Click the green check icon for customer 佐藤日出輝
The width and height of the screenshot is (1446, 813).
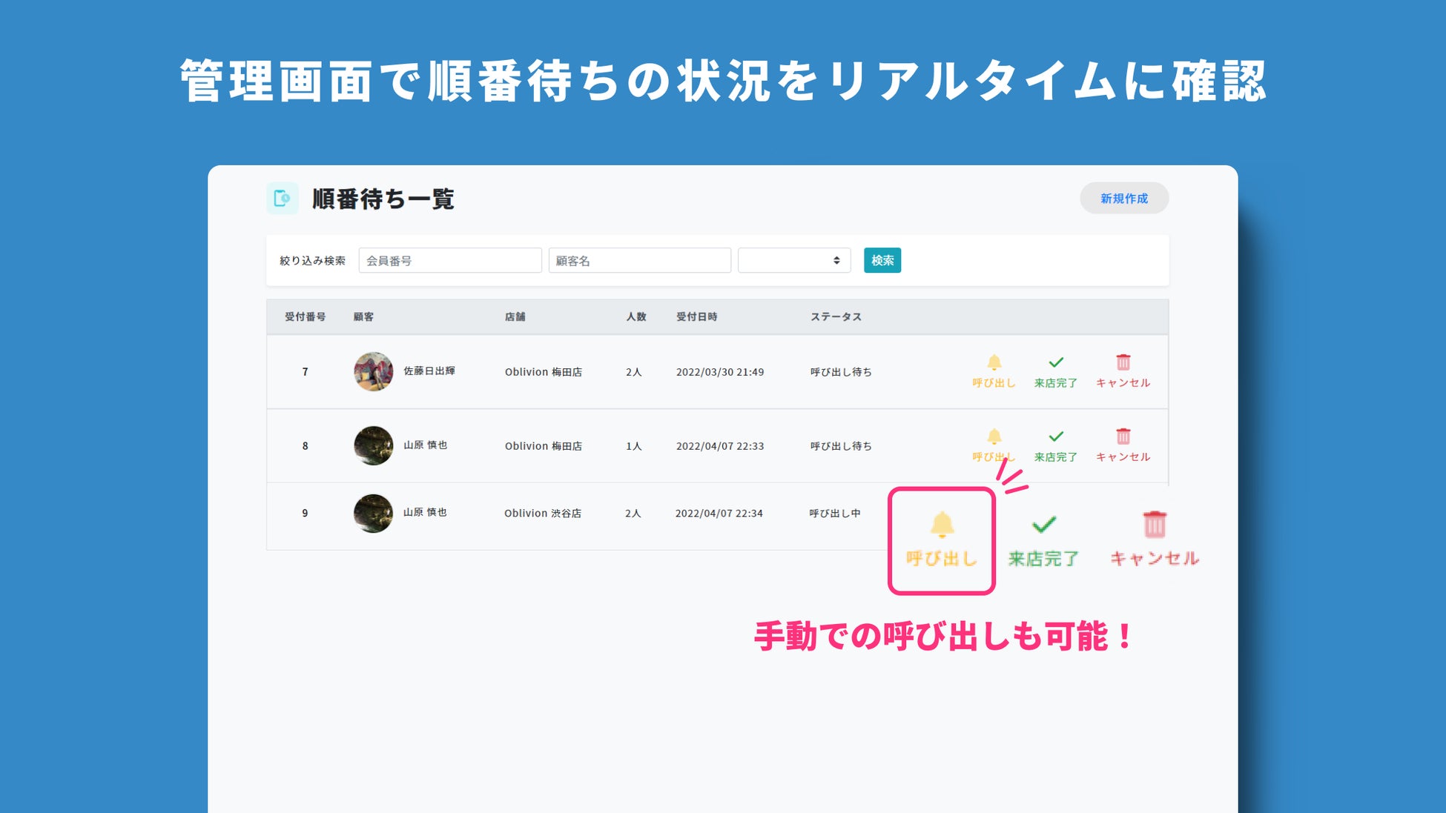point(1056,363)
